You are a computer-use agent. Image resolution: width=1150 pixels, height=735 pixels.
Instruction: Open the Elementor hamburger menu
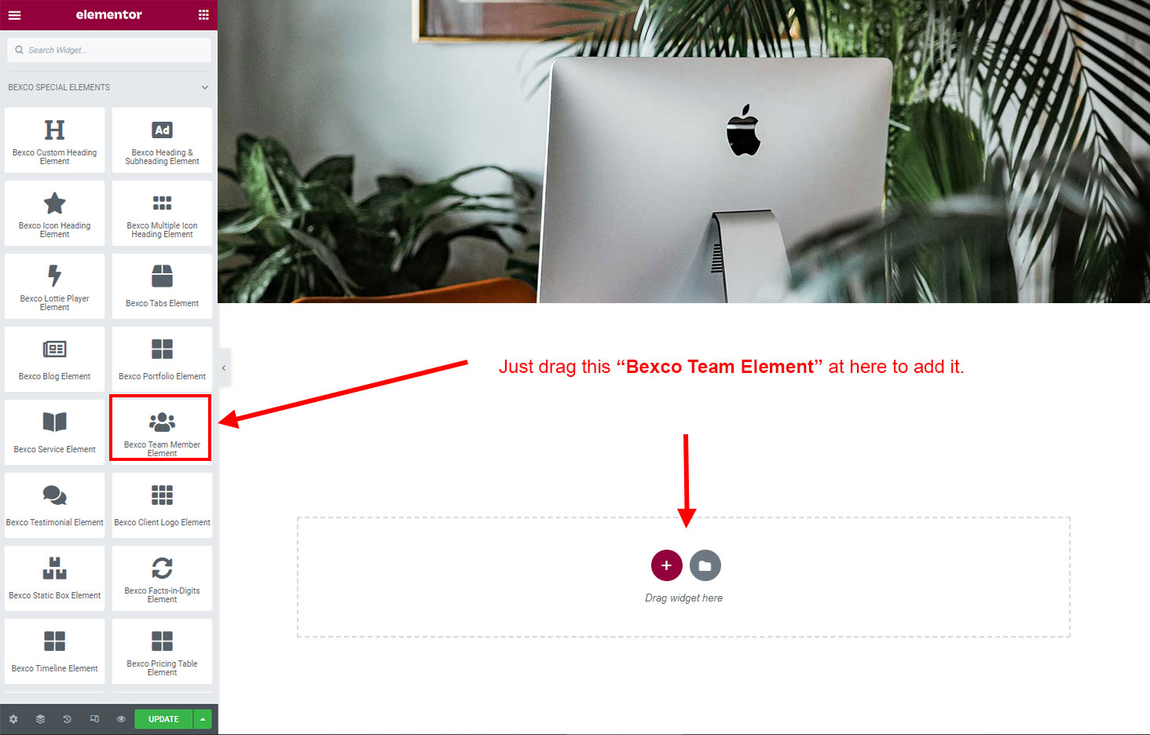click(14, 15)
